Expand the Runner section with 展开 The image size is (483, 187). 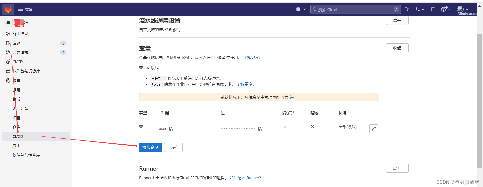(x=397, y=168)
